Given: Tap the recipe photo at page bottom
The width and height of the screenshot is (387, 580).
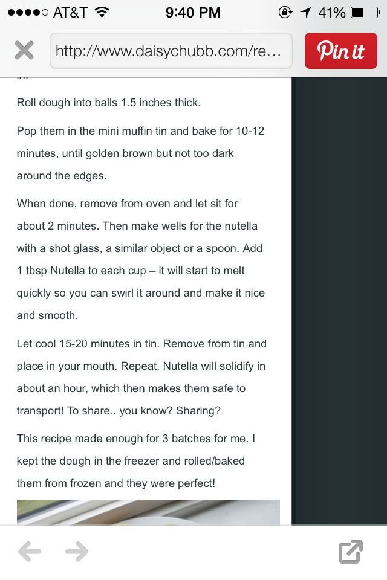Looking at the screenshot, I should click(x=148, y=512).
